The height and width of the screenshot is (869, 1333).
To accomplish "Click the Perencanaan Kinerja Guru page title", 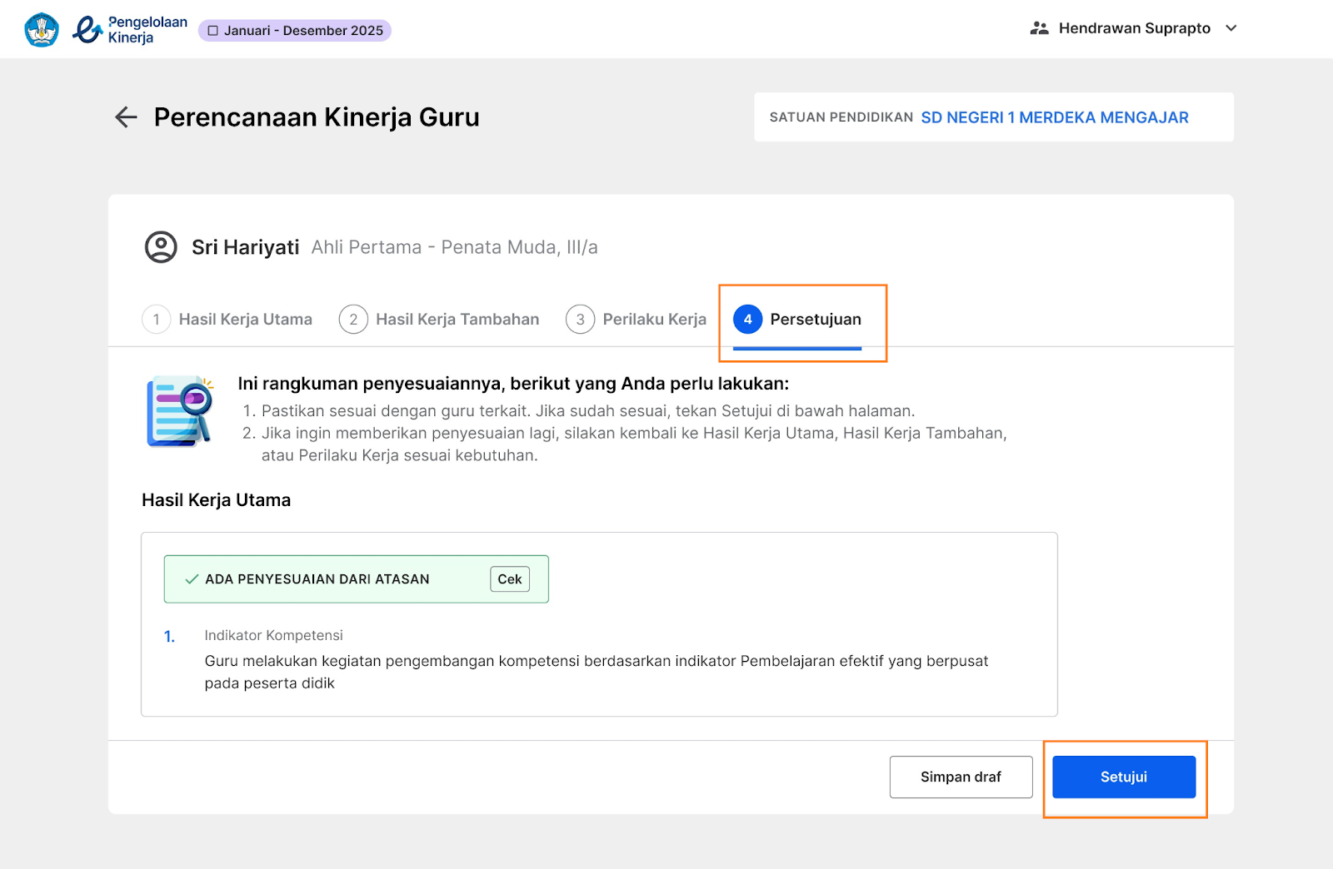I will coord(317,117).
